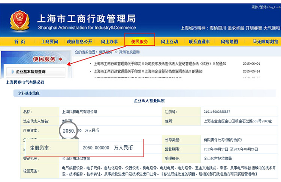This screenshot has height=182, width=281.
Task: Select the 企业基本信息 section tab
Action: coord(29,93)
